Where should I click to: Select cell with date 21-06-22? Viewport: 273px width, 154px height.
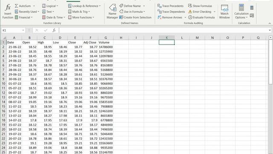click(x=14, y=47)
